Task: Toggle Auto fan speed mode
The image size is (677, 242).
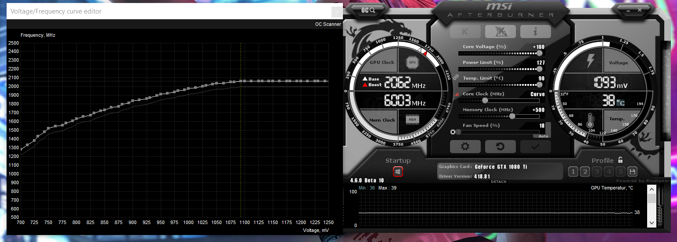Action: pos(543,136)
